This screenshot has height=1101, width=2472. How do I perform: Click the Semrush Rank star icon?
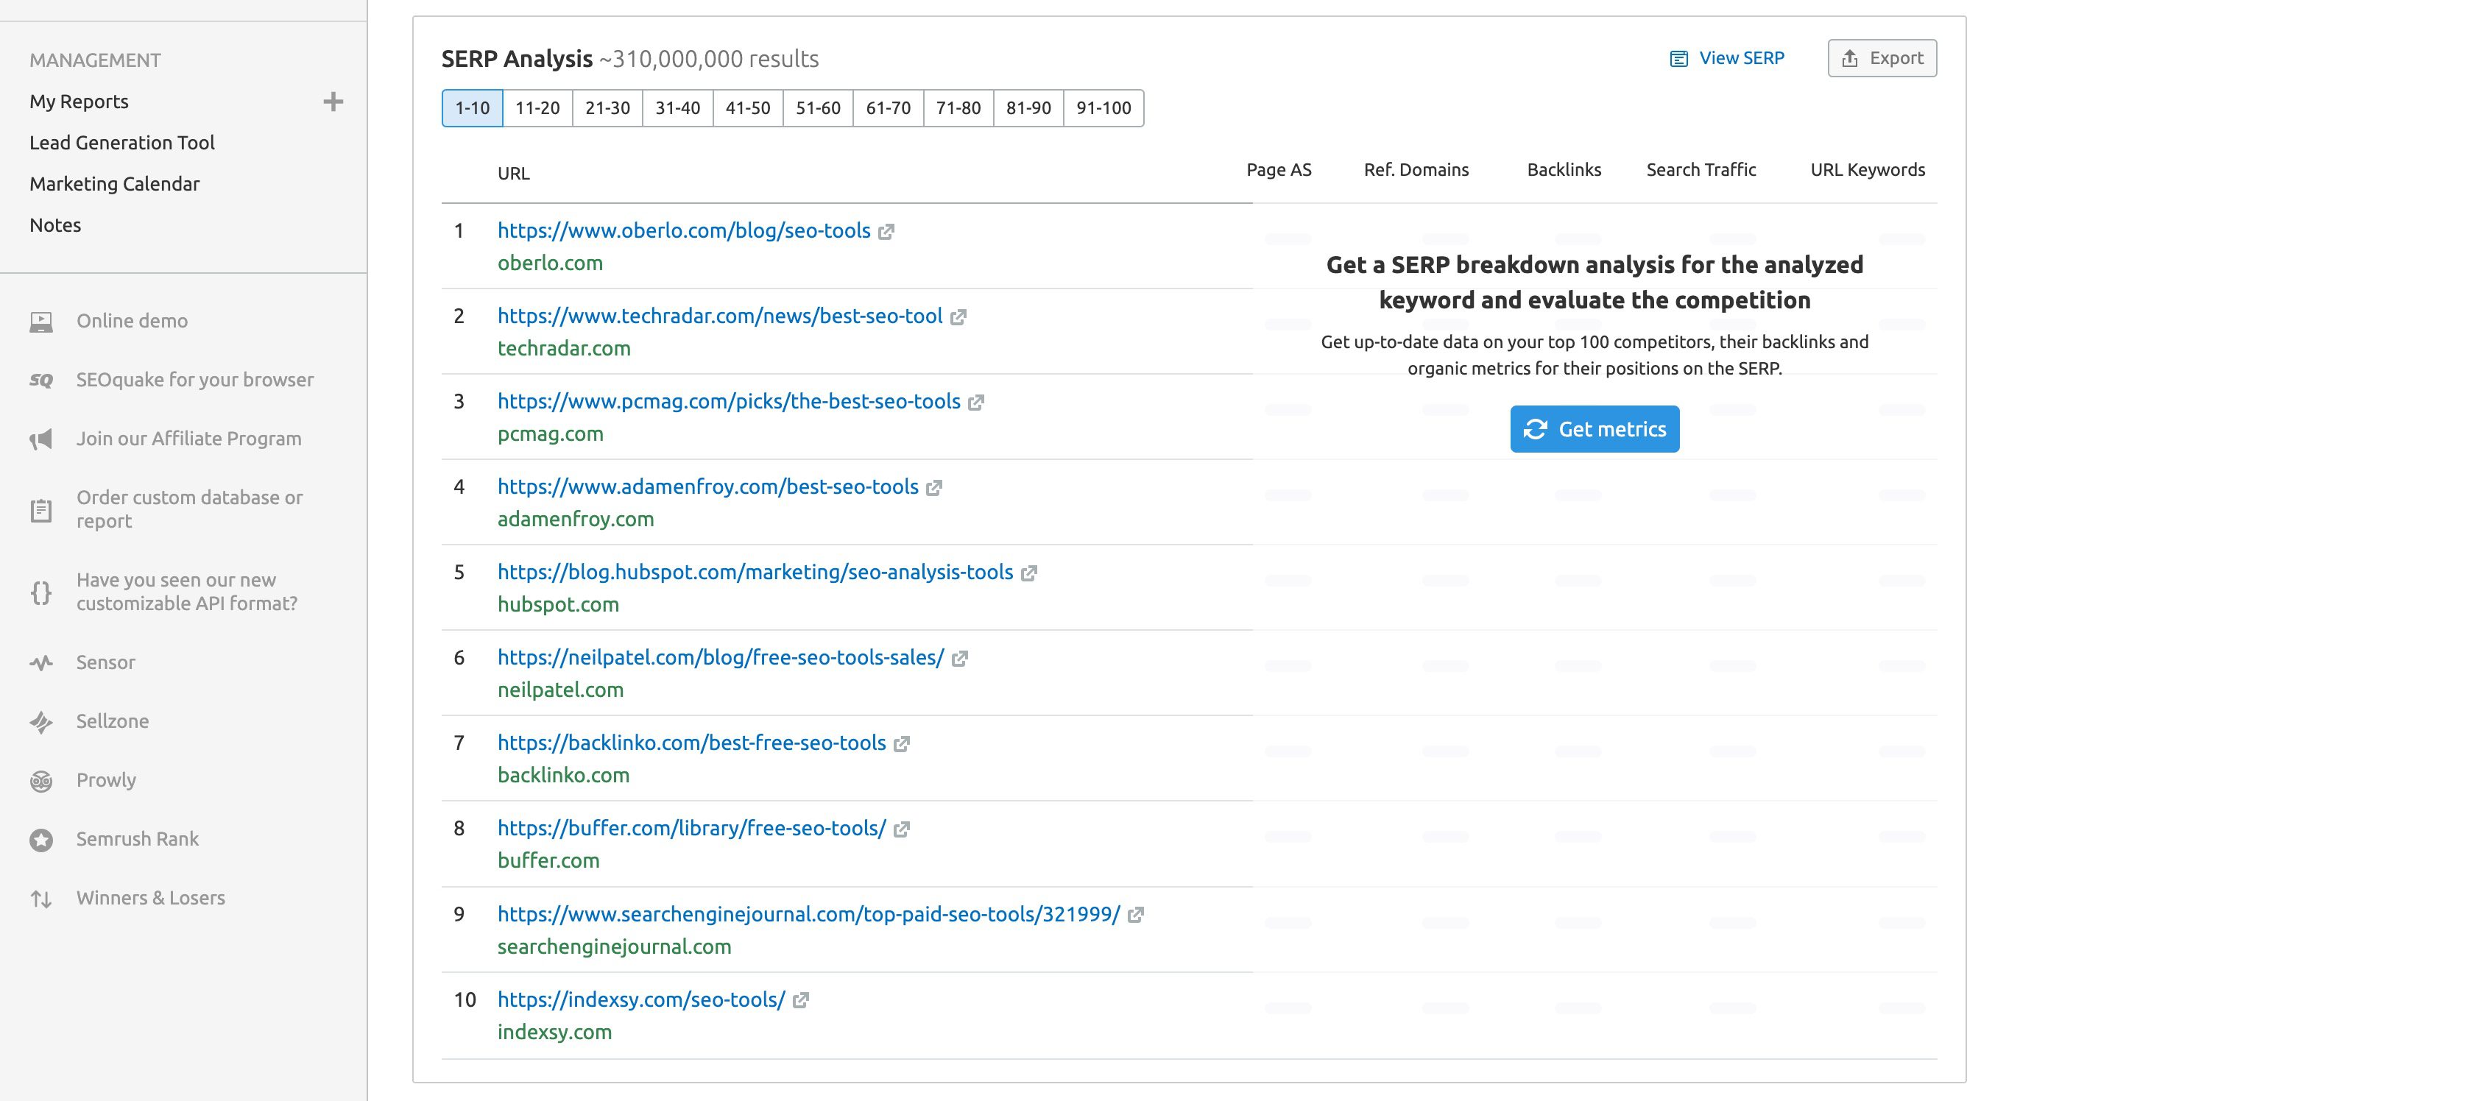coord(41,840)
